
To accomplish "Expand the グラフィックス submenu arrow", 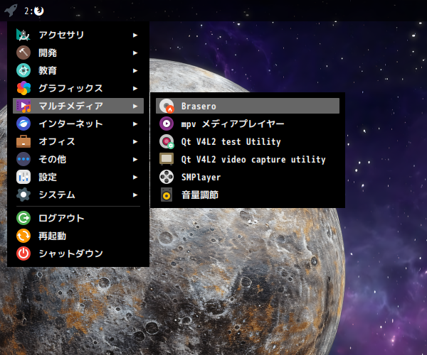I will 135,88.
